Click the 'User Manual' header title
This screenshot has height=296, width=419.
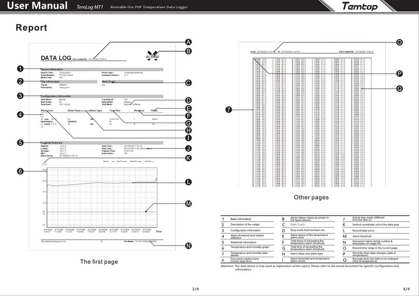(x=37, y=5)
